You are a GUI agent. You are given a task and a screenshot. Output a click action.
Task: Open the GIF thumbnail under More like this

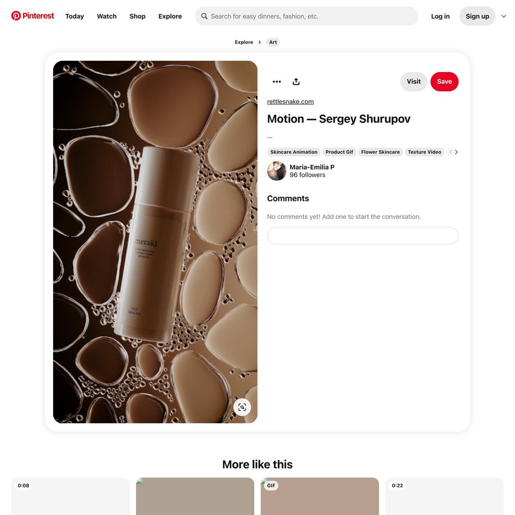(320, 496)
